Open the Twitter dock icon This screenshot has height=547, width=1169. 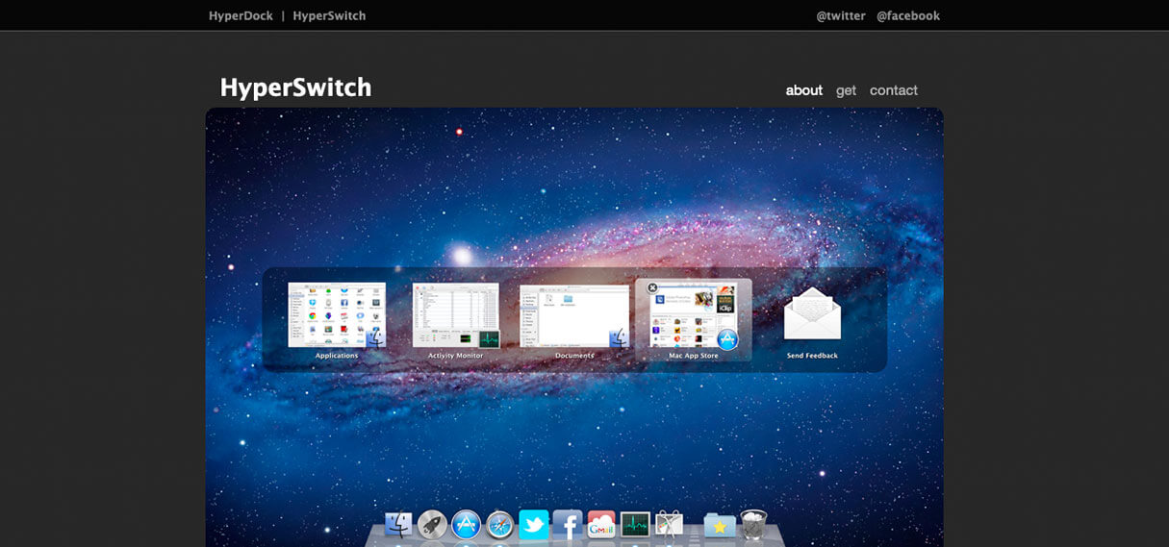[533, 524]
